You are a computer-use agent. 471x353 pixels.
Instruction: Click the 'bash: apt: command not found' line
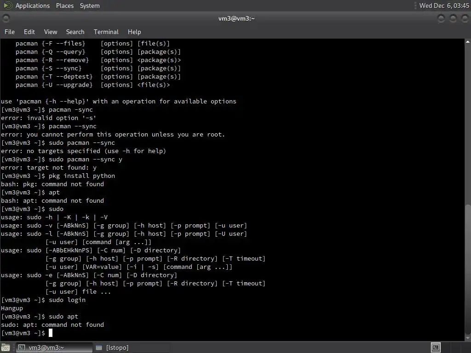coord(52,200)
